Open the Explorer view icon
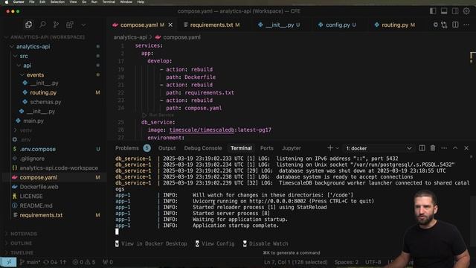The image size is (476, 268). tap(28, 25)
